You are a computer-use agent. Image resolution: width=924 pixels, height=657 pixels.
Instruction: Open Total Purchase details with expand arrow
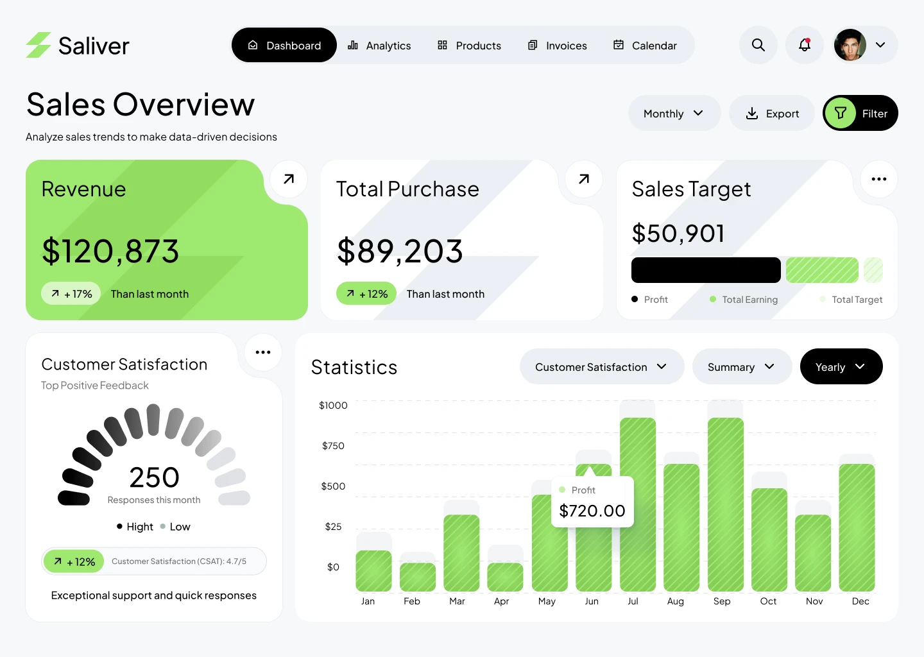tap(583, 179)
